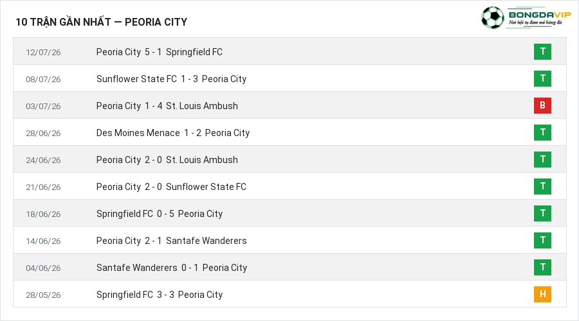Viewport: 579px width, 321px height.
Task: Open Santafe Wanderers 0 - 1 Peoria City match
Action: click(172, 268)
